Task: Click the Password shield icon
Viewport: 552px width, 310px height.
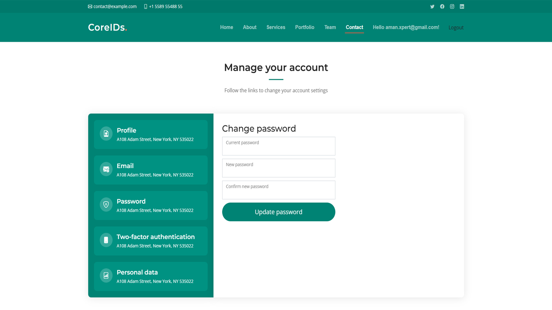Action: [x=106, y=205]
